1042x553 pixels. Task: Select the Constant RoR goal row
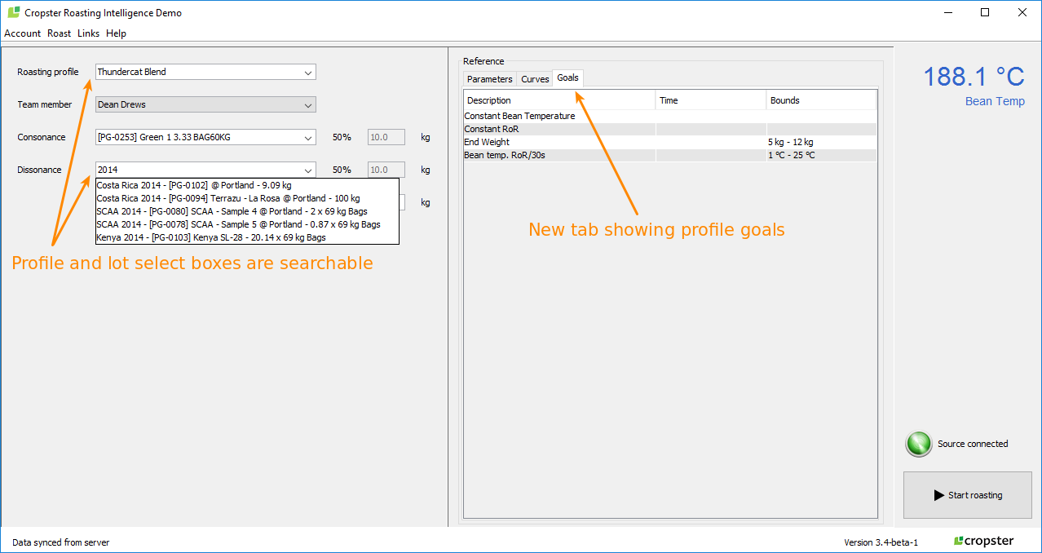(670, 129)
